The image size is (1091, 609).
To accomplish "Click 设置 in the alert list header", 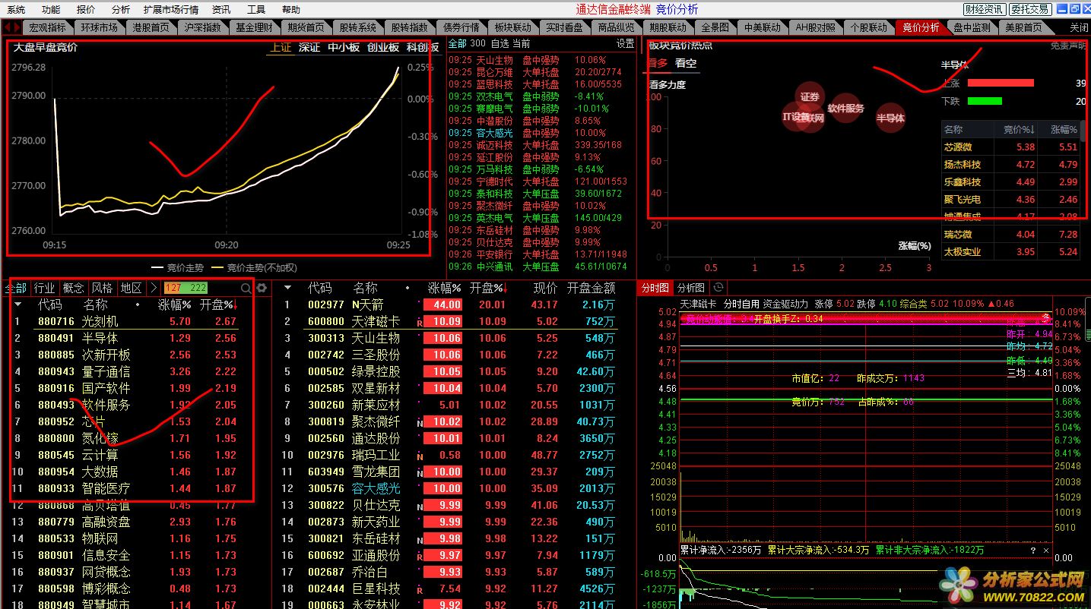I will pyautogui.click(x=625, y=44).
